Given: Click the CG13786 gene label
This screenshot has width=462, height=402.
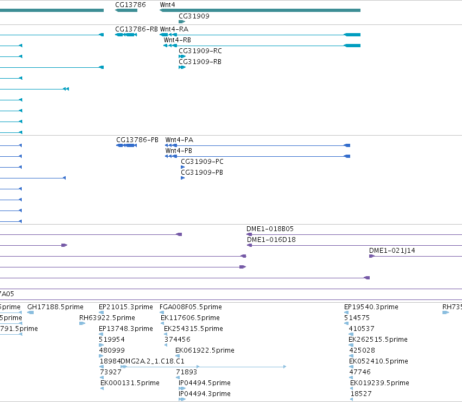Looking at the screenshot, I should tap(130, 5).
